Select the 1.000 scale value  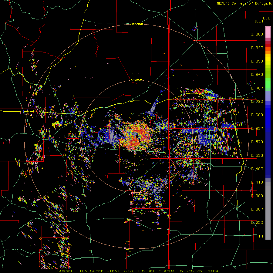257,34
